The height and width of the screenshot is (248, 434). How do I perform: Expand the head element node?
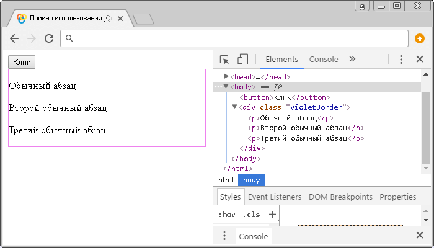[x=226, y=76]
